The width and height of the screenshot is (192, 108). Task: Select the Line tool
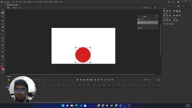[3, 34]
